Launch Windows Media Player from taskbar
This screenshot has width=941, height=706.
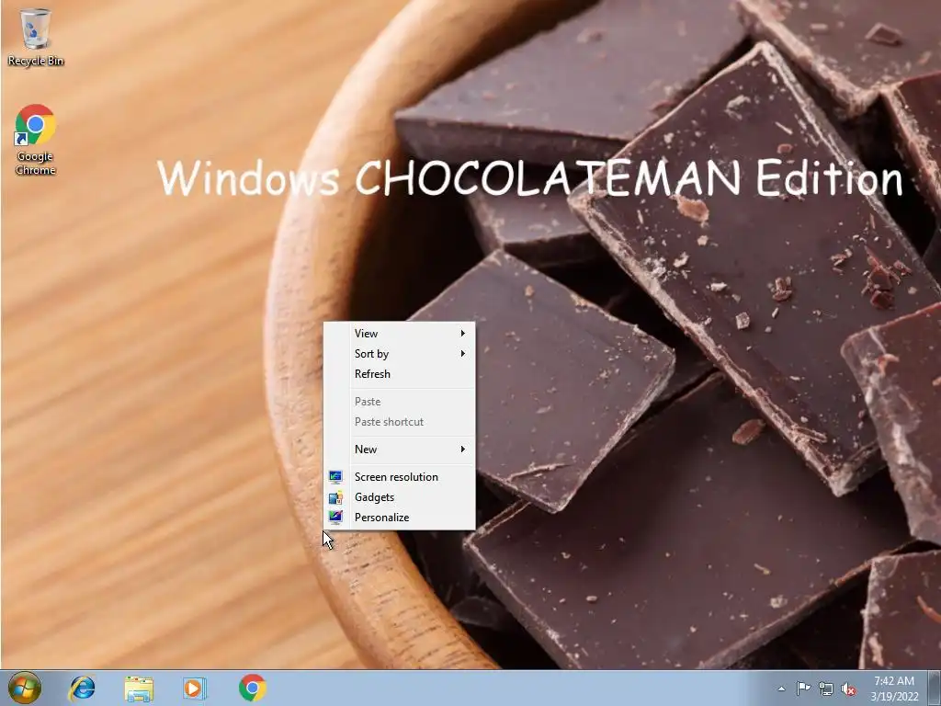pyautogui.click(x=195, y=688)
